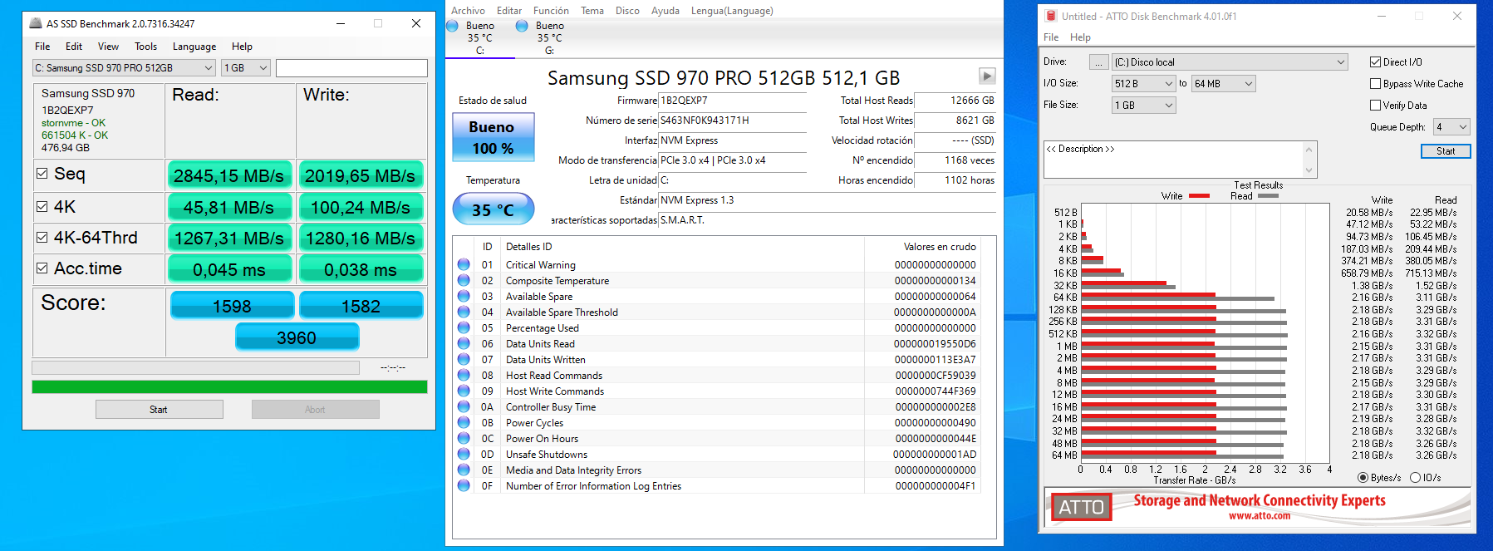Open the AS SSD drive selection dropdown
Screen dimensions: 1493x551
(124, 68)
